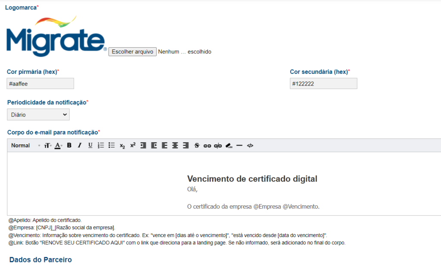
Task: Click the Logomarca label
Action: 22,8
